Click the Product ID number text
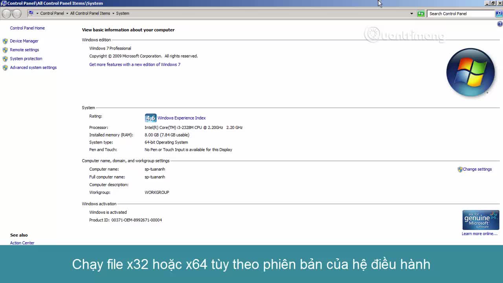 click(x=137, y=220)
